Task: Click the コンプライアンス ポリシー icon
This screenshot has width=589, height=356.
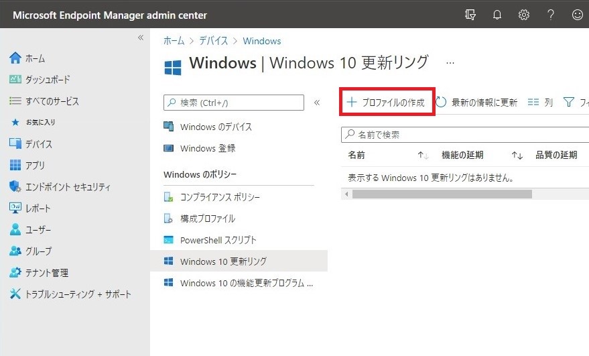Action: pyautogui.click(x=169, y=197)
